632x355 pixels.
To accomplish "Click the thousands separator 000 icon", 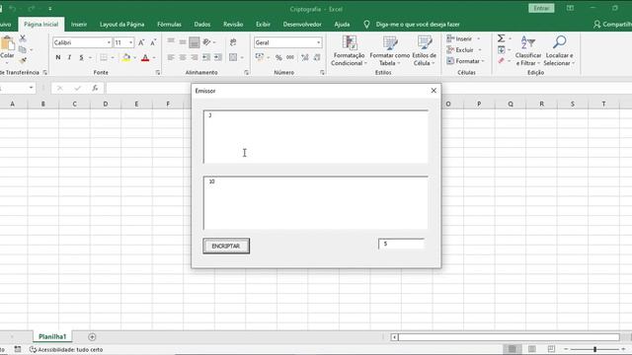I will click(x=290, y=57).
